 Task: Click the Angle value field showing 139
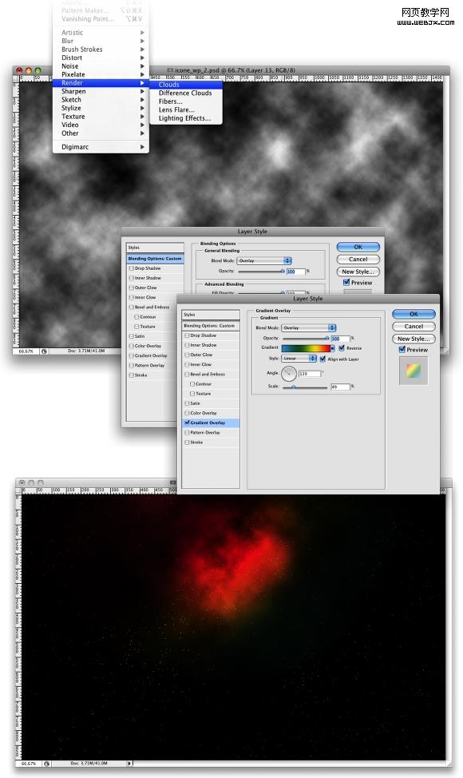tap(311, 374)
